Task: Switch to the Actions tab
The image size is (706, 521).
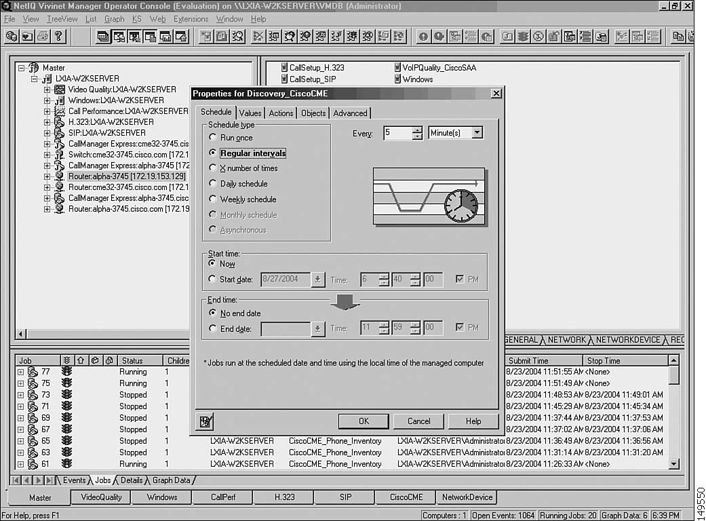Action: pyautogui.click(x=281, y=113)
